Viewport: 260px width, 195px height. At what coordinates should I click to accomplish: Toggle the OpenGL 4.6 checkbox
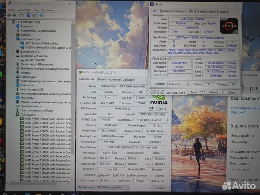tap(148, 181)
